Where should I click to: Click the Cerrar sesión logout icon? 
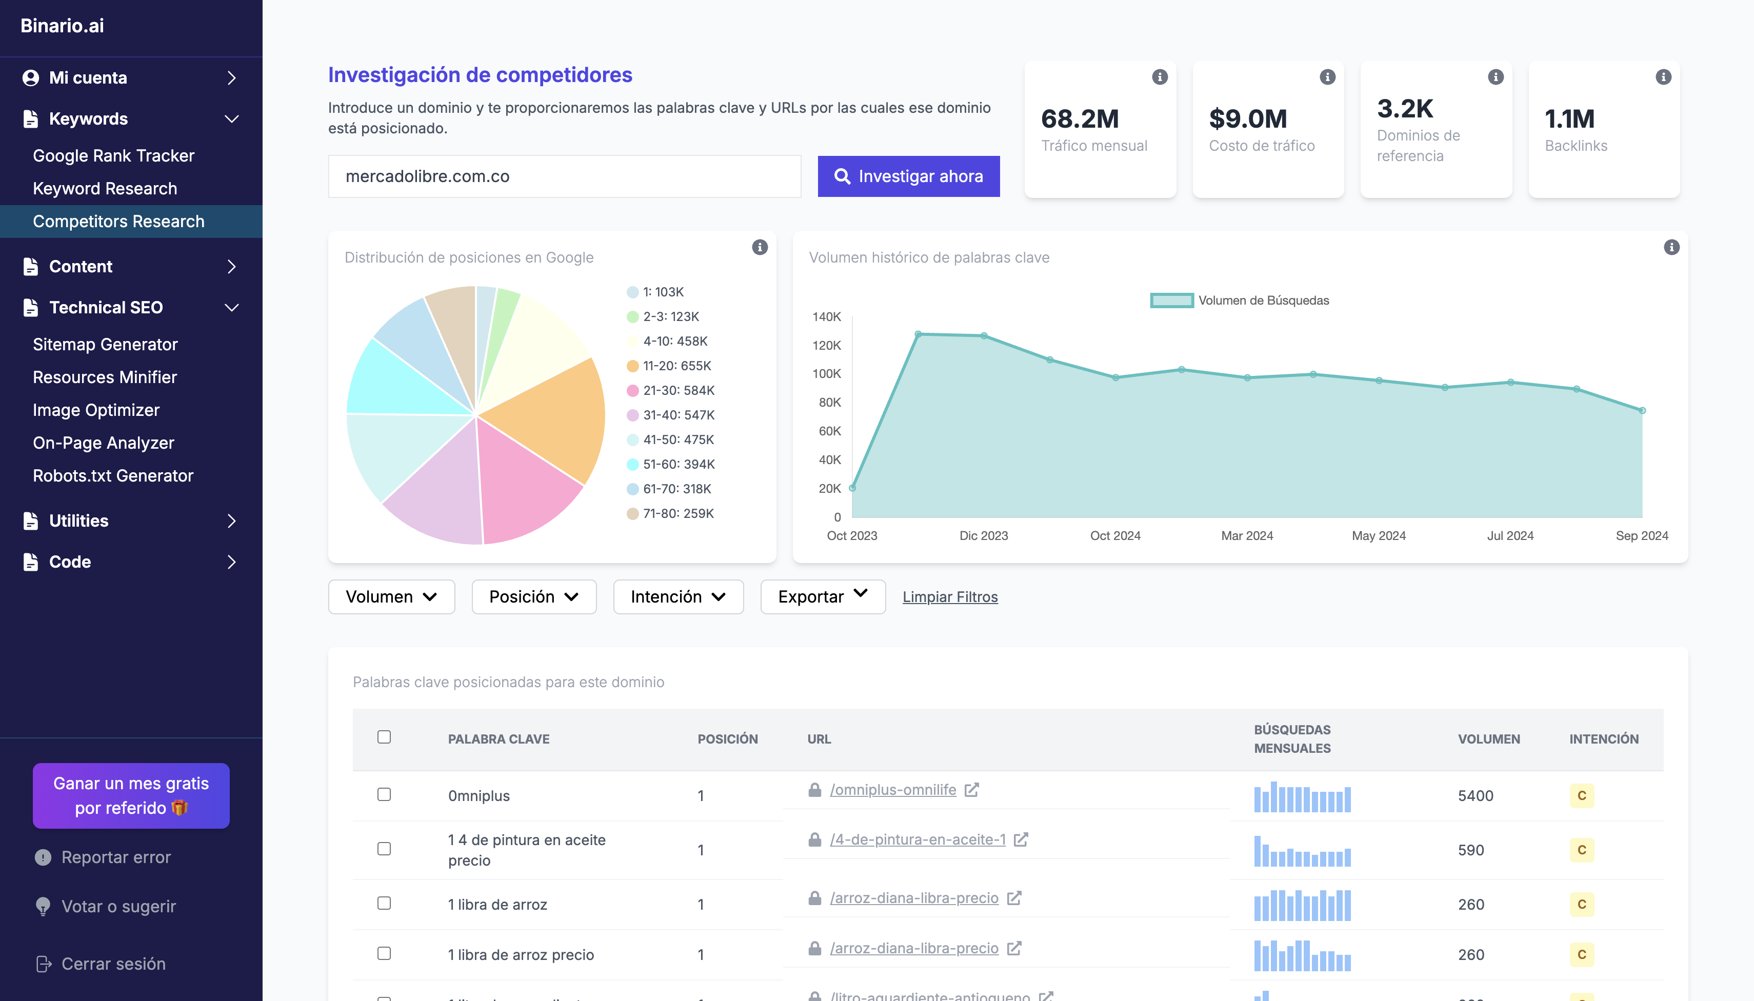pos(43,964)
